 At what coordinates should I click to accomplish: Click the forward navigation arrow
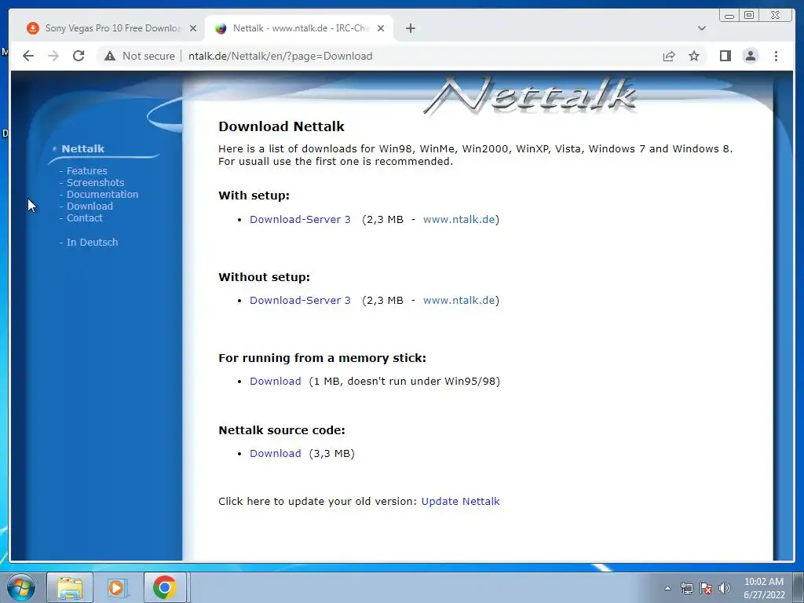[x=53, y=56]
